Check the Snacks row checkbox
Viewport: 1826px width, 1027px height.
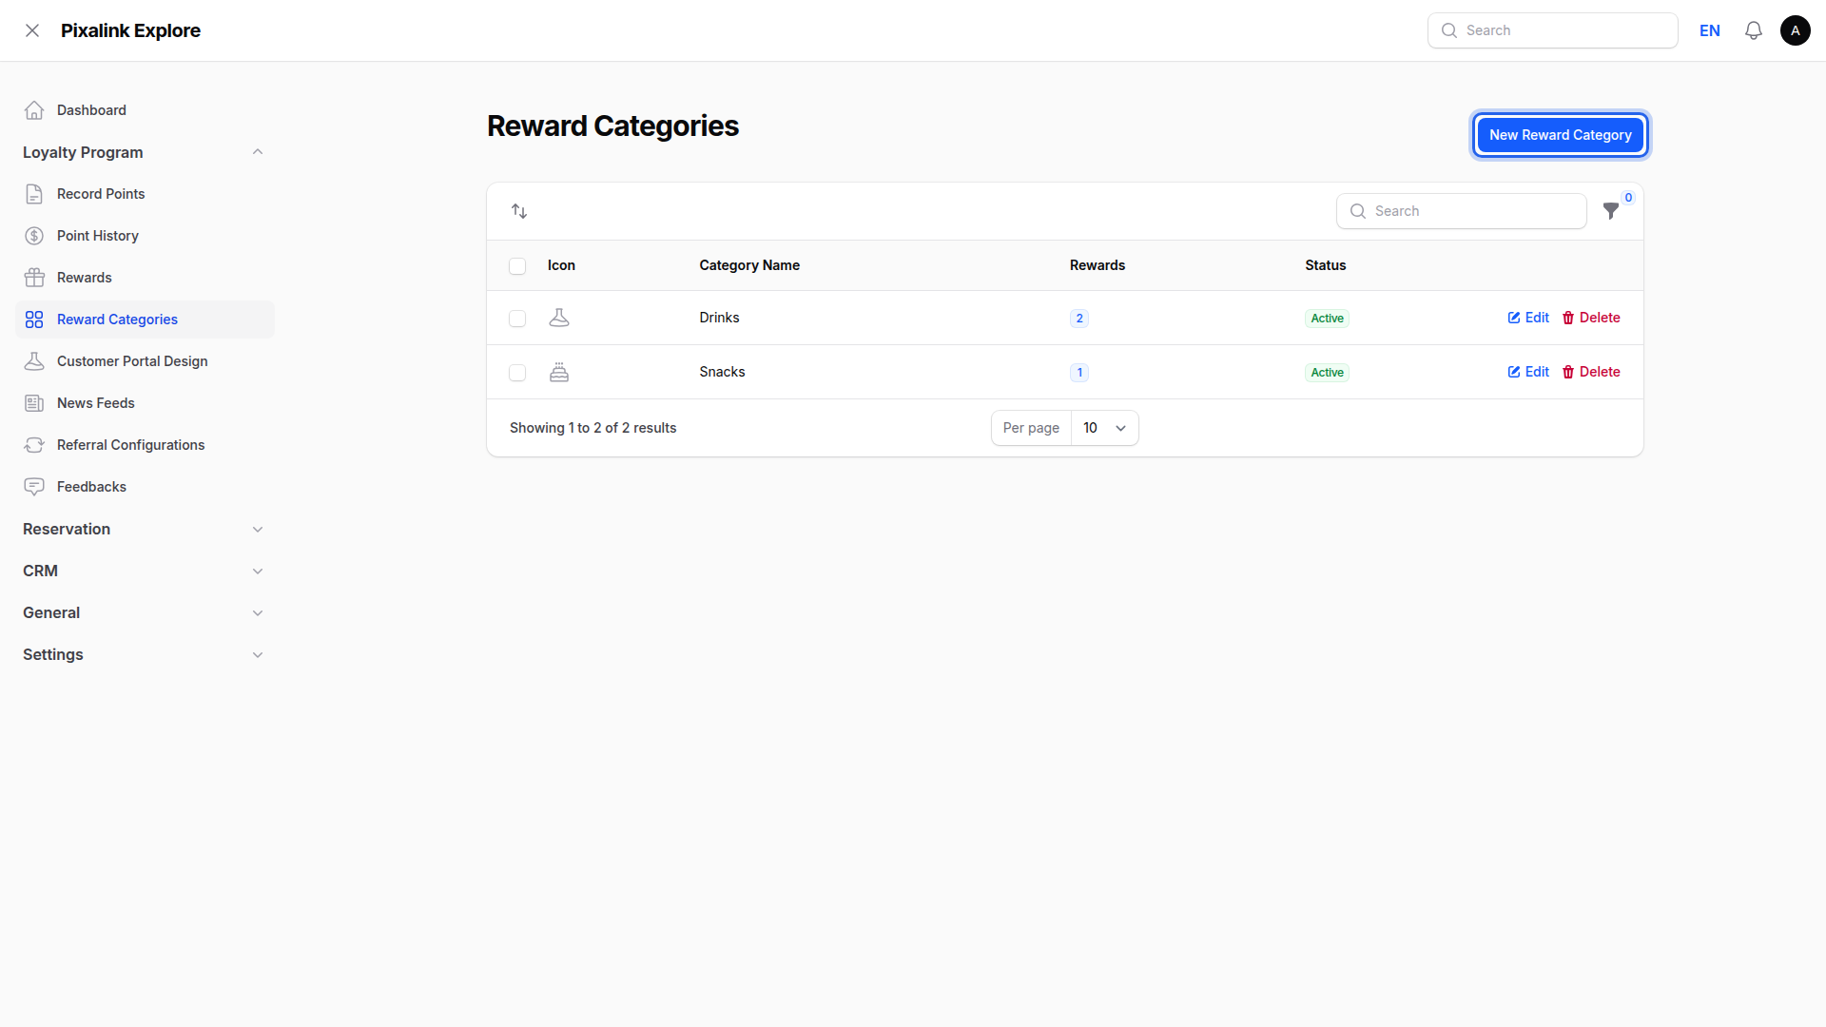(517, 373)
